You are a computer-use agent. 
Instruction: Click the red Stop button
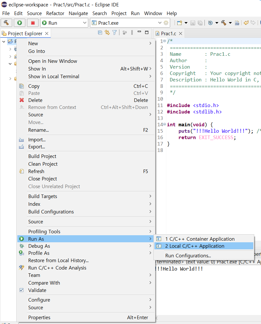[x=33, y=23]
